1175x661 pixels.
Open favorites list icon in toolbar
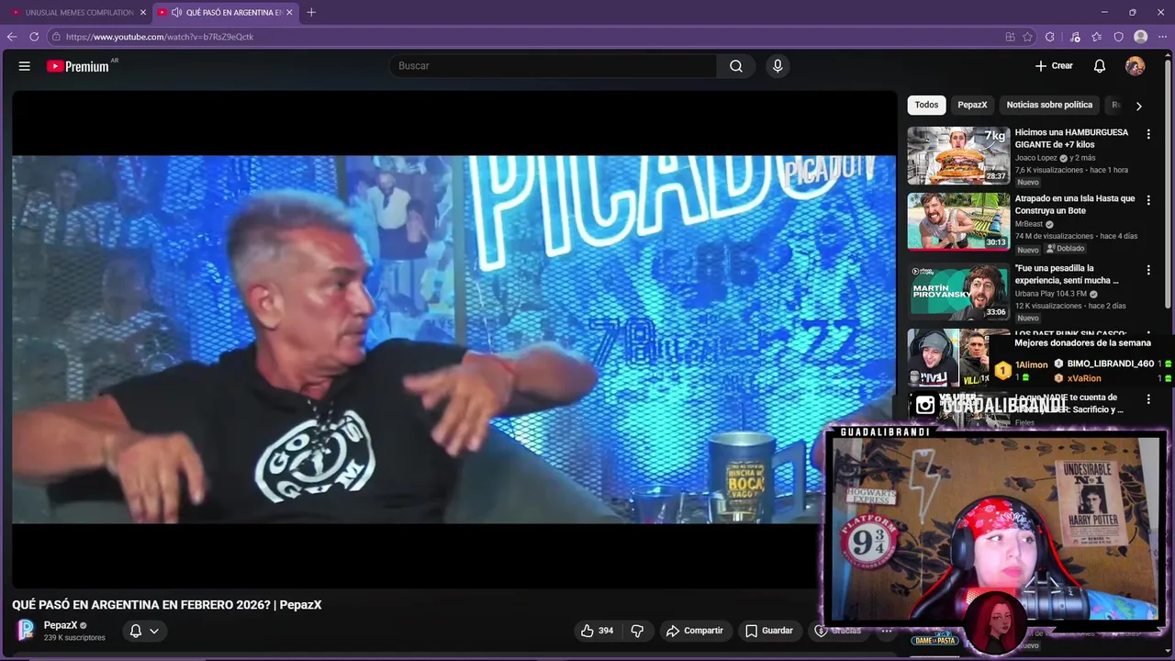point(1097,37)
